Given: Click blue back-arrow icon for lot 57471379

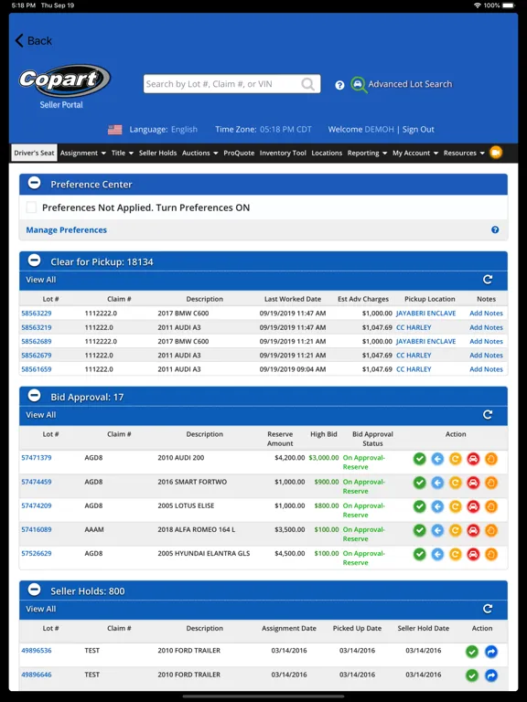Looking at the screenshot, I should pyautogui.click(x=437, y=459).
